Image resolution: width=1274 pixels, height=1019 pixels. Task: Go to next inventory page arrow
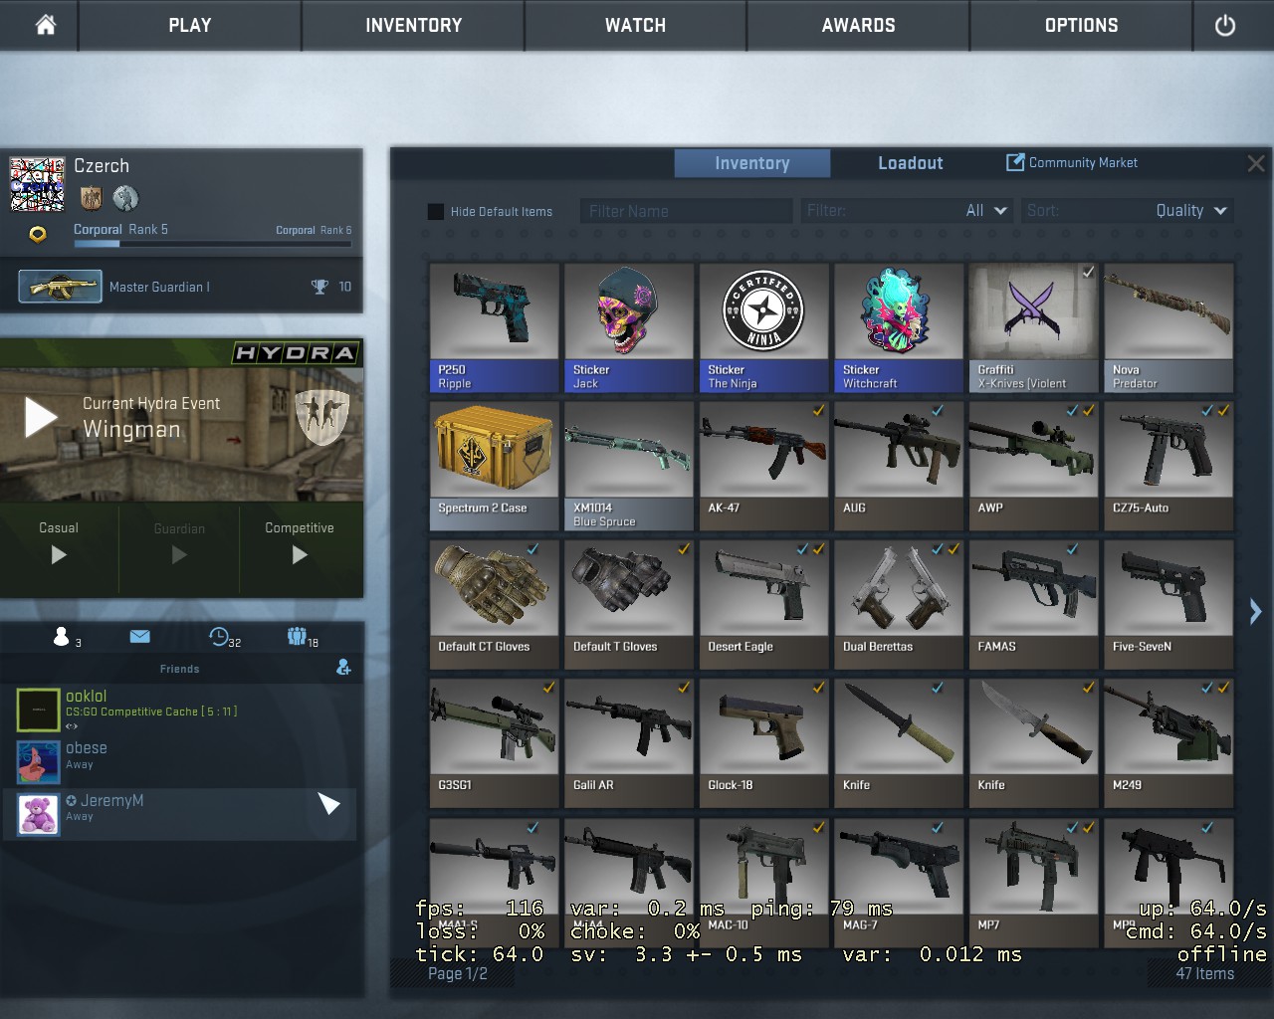[x=1255, y=611]
